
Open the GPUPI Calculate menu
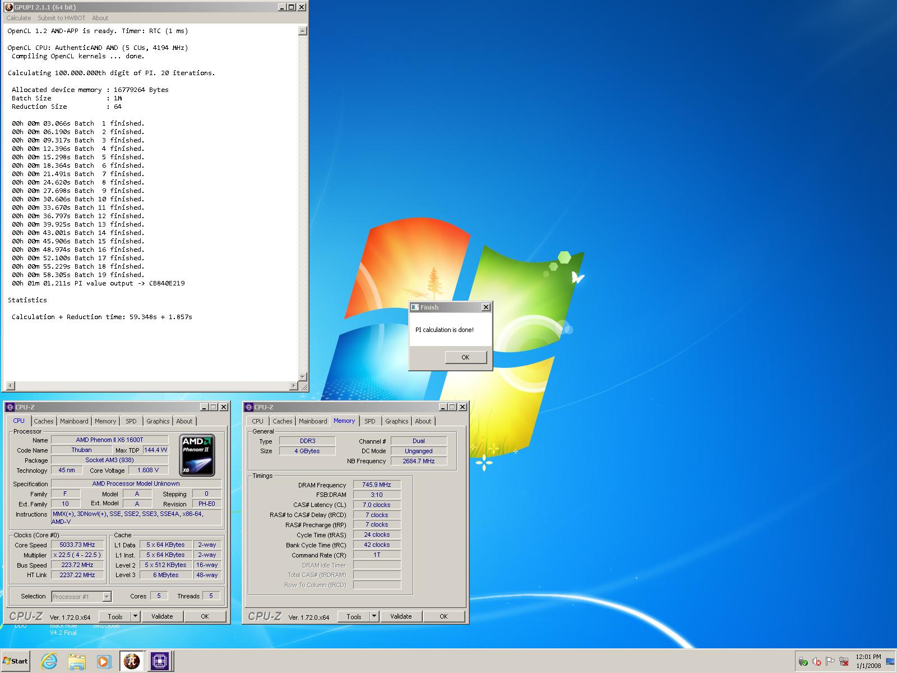point(19,18)
